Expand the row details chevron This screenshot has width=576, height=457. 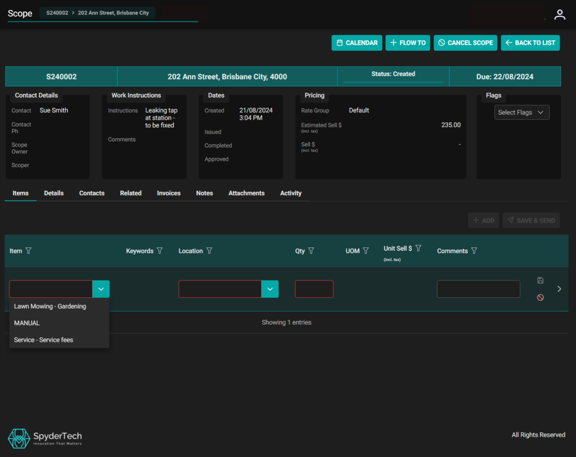coord(559,289)
